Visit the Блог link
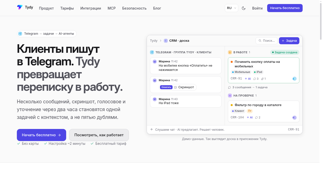 [x=157, y=8]
